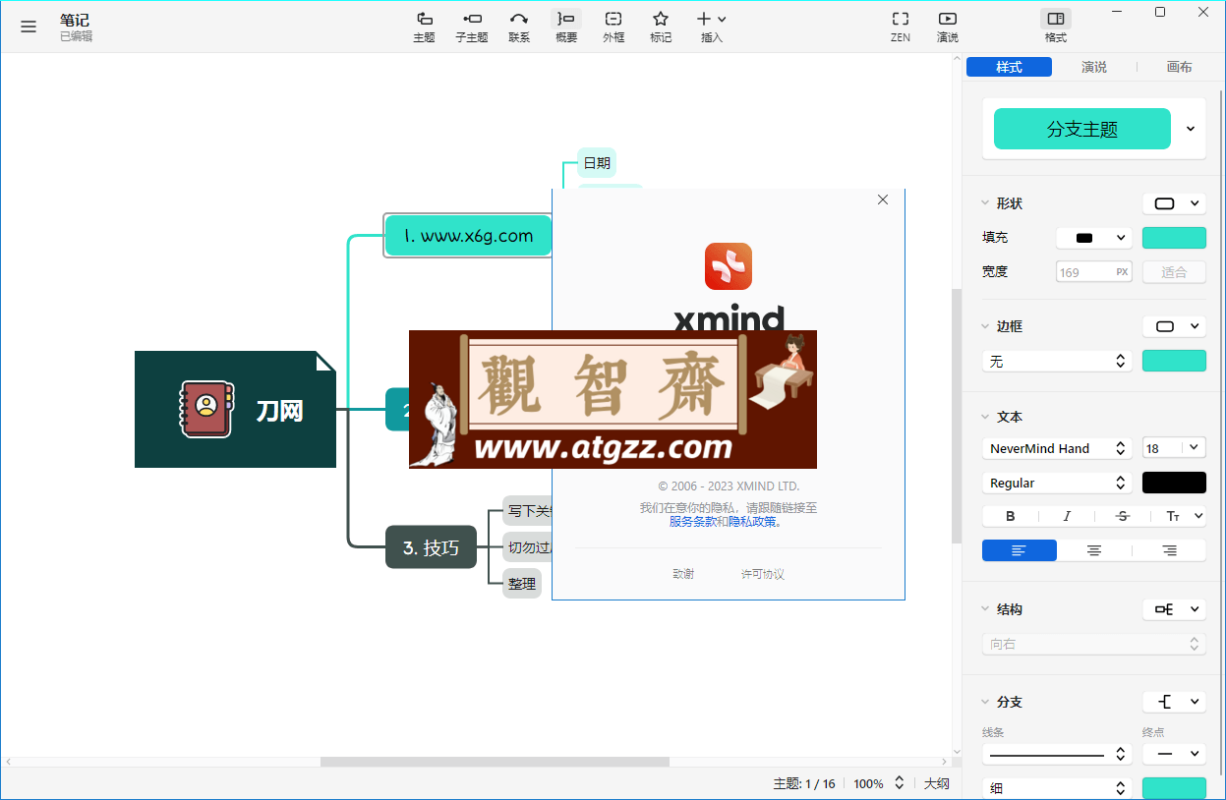This screenshot has width=1226, height=800.
Task: Select the 刀网 central topic
Action: pyautogui.click(x=236, y=409)
